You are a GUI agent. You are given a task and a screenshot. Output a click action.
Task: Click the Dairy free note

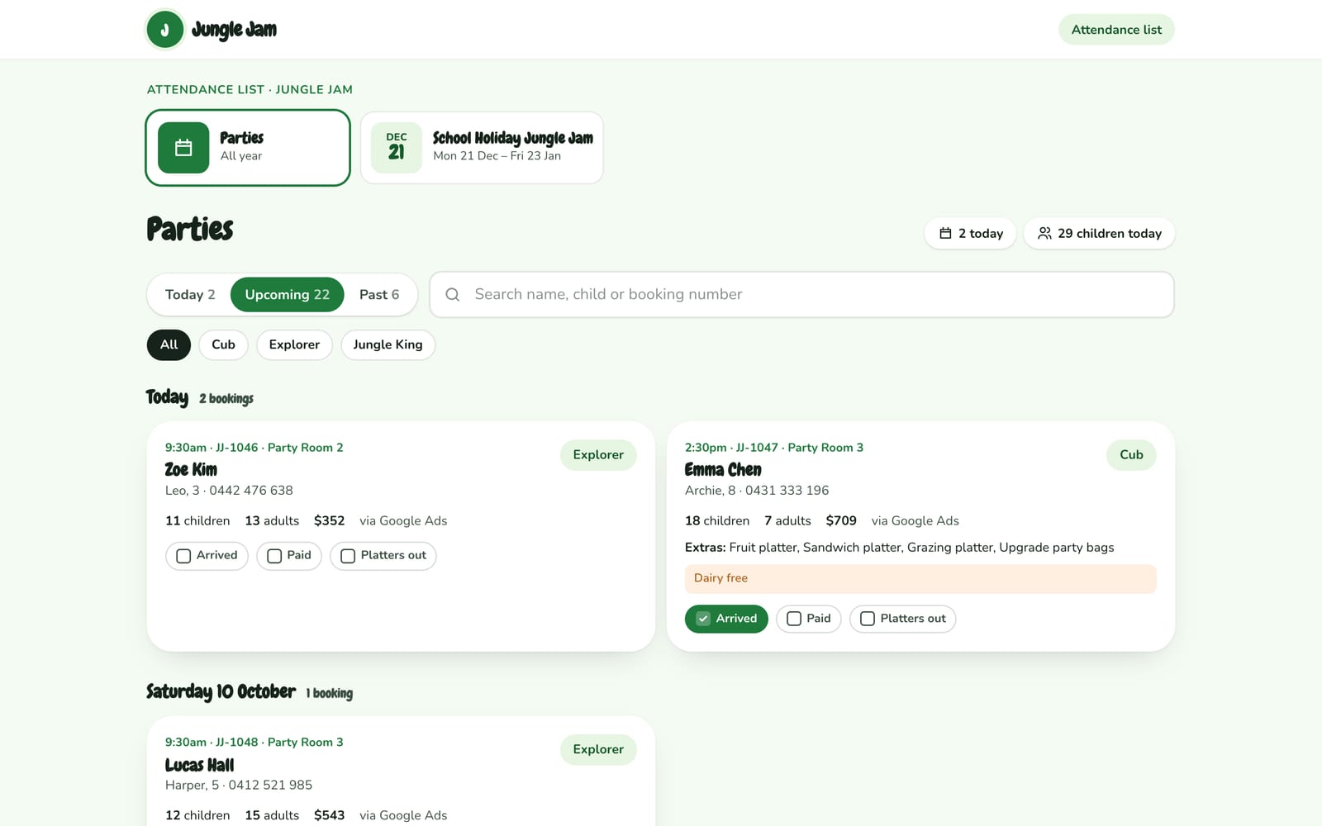pos(920,579)
